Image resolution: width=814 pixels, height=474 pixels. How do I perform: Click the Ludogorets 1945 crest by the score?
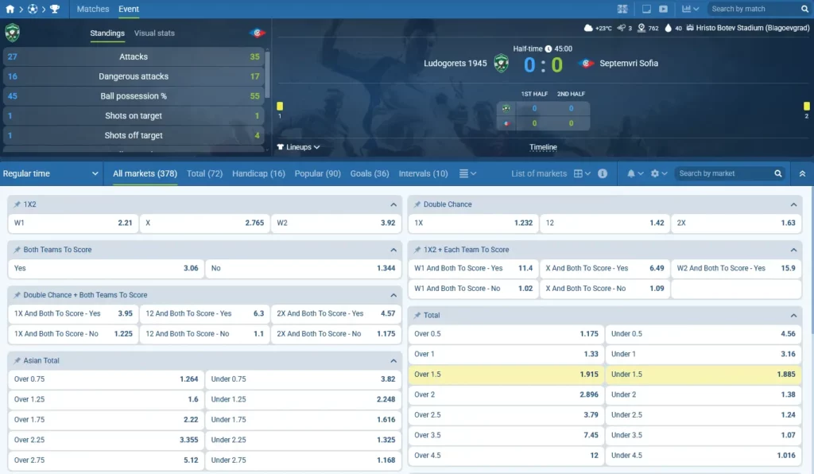[501, 64]
